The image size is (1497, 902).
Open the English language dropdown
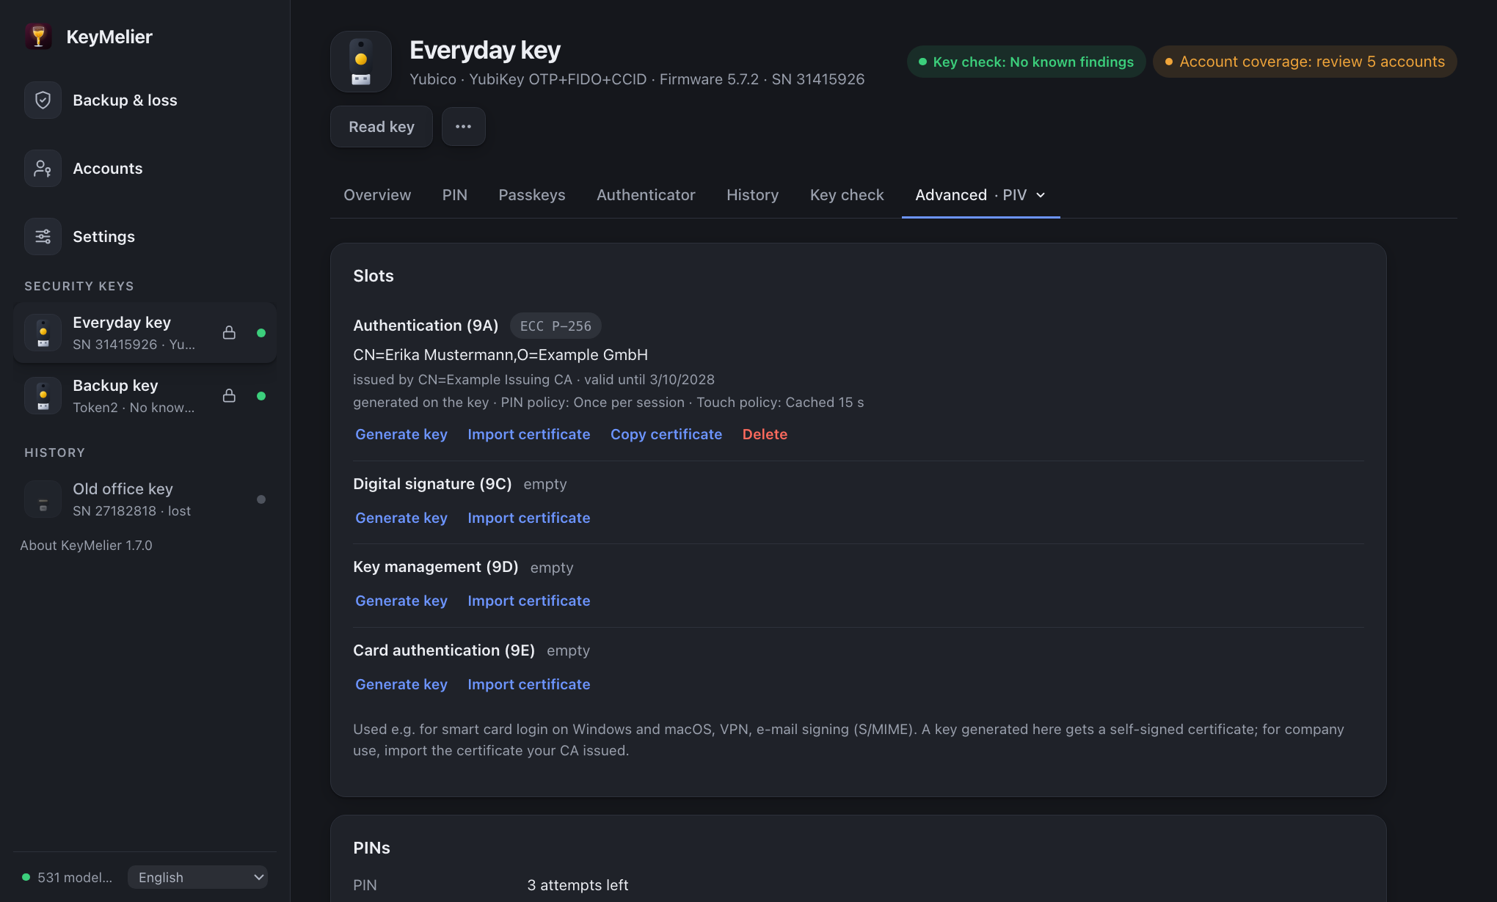[197, 877]
